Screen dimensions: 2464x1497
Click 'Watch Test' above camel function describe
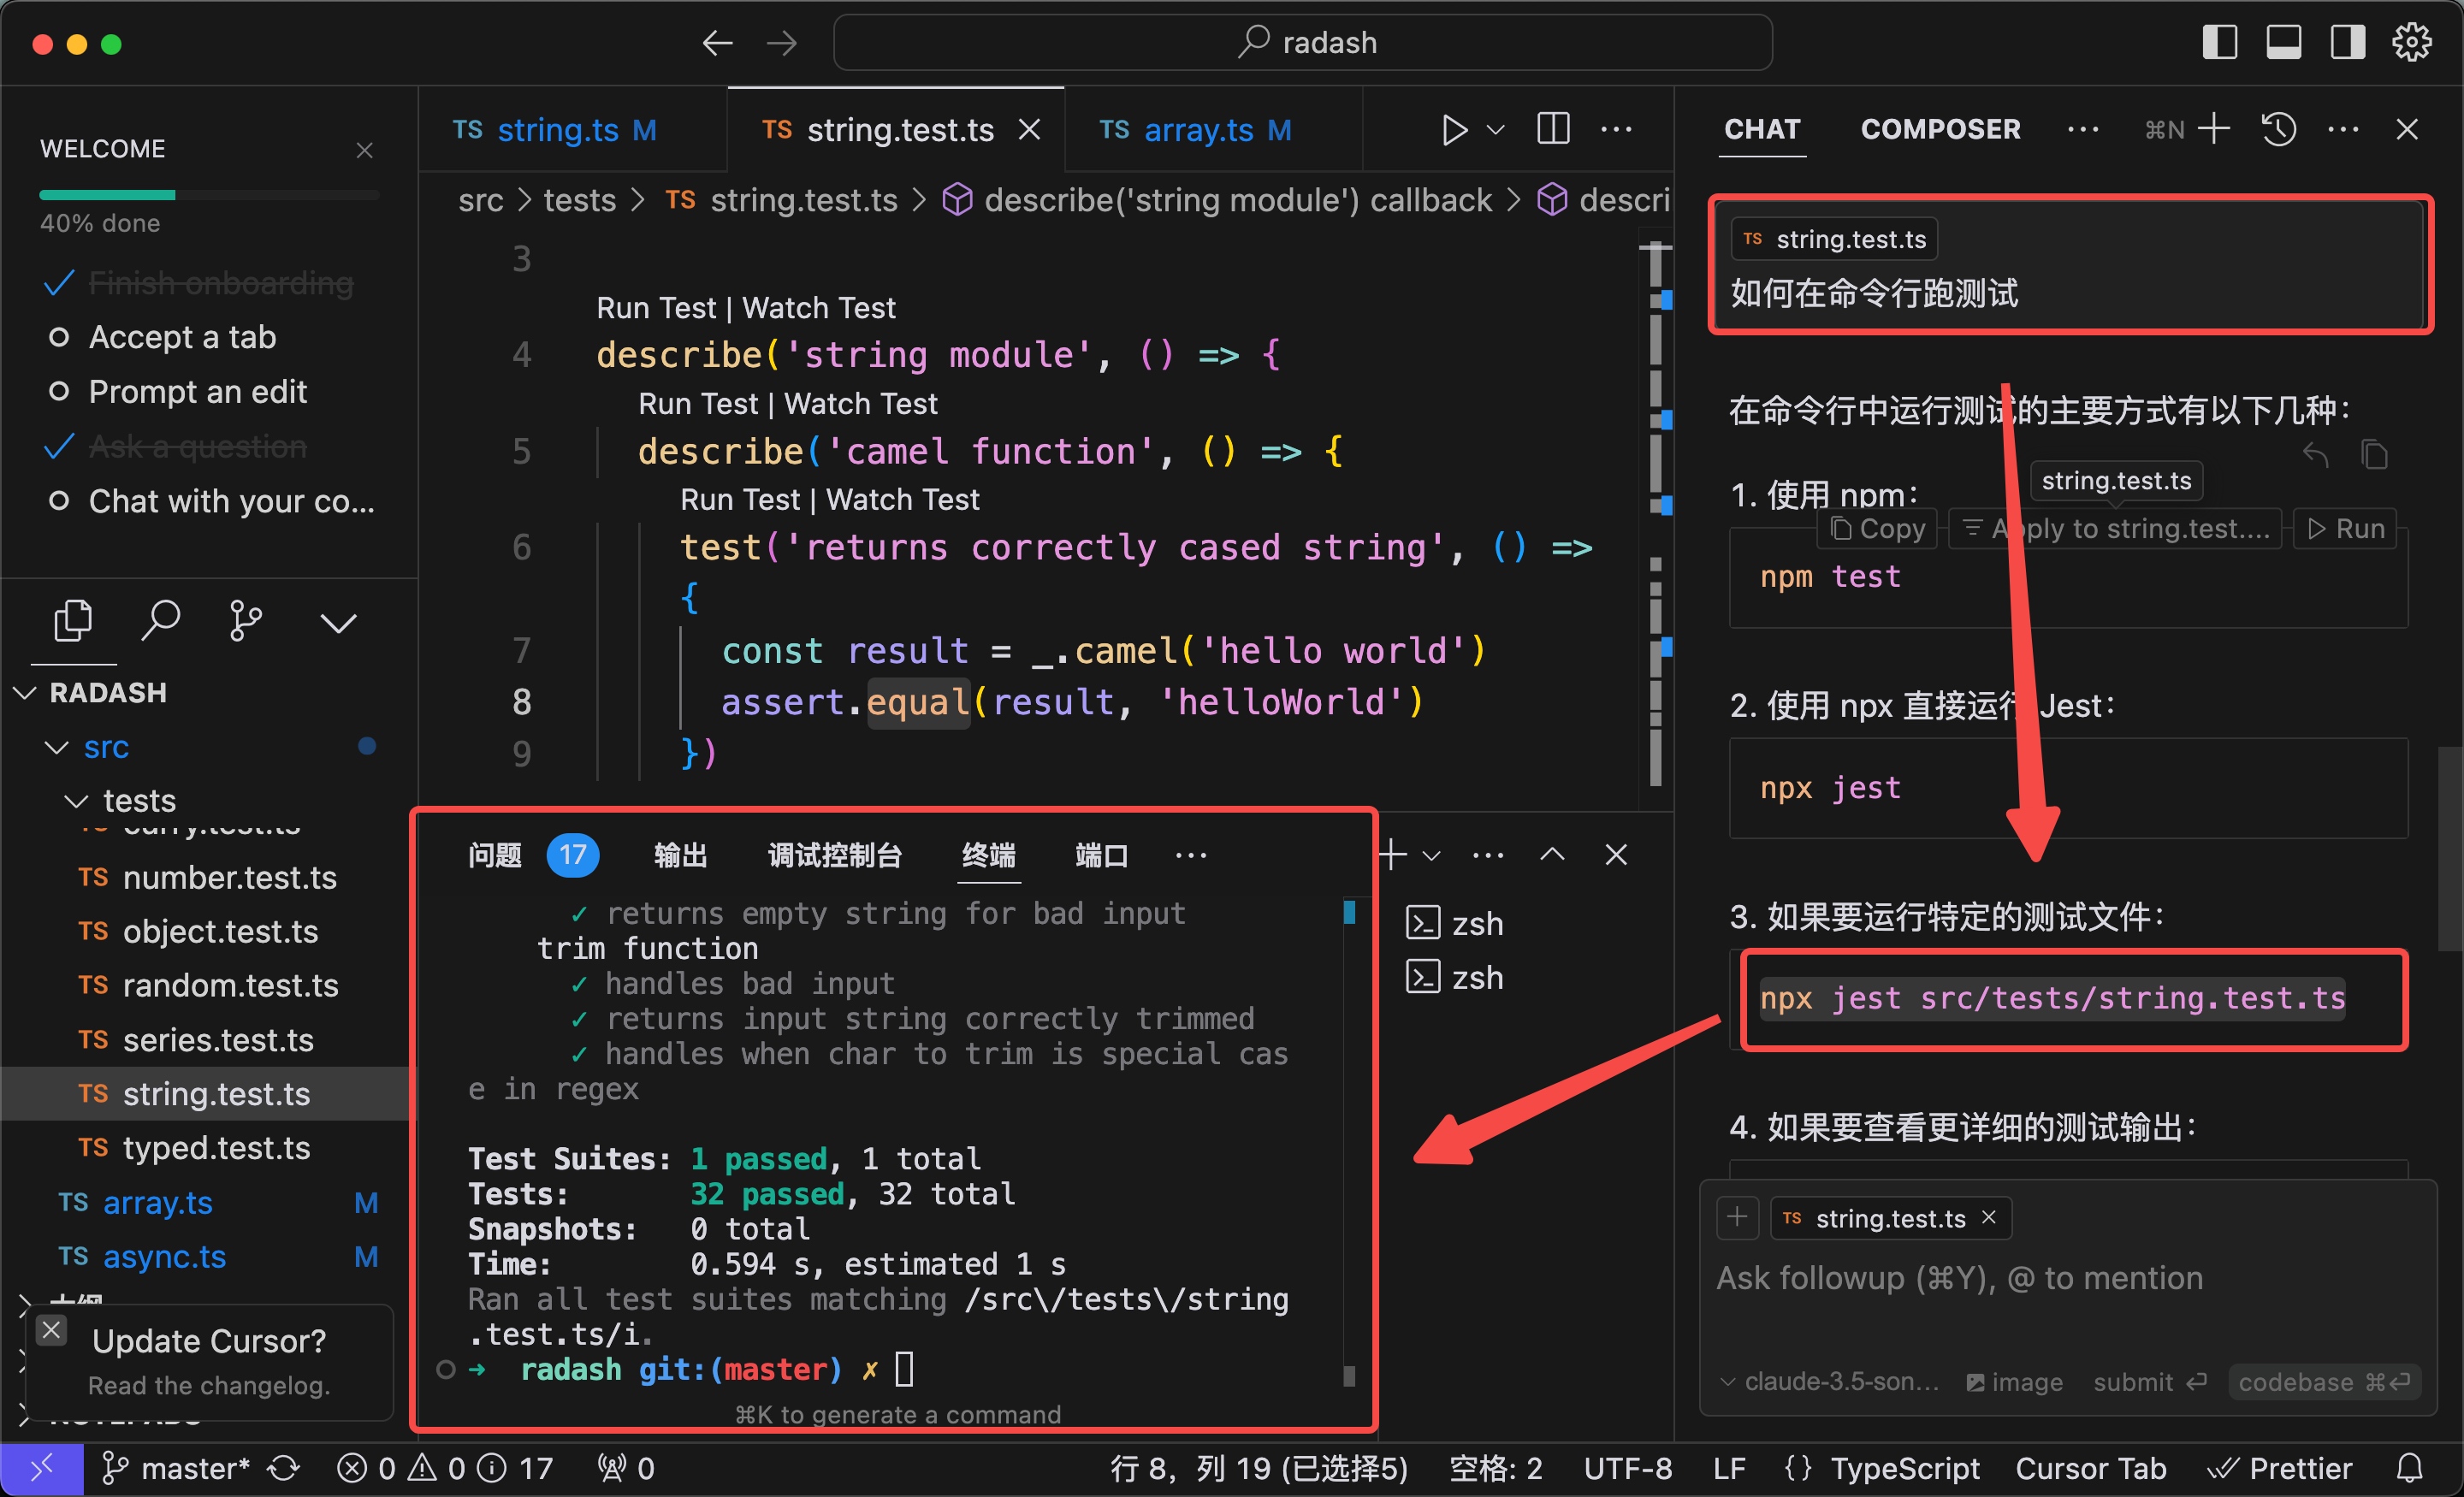click(861, 404)
